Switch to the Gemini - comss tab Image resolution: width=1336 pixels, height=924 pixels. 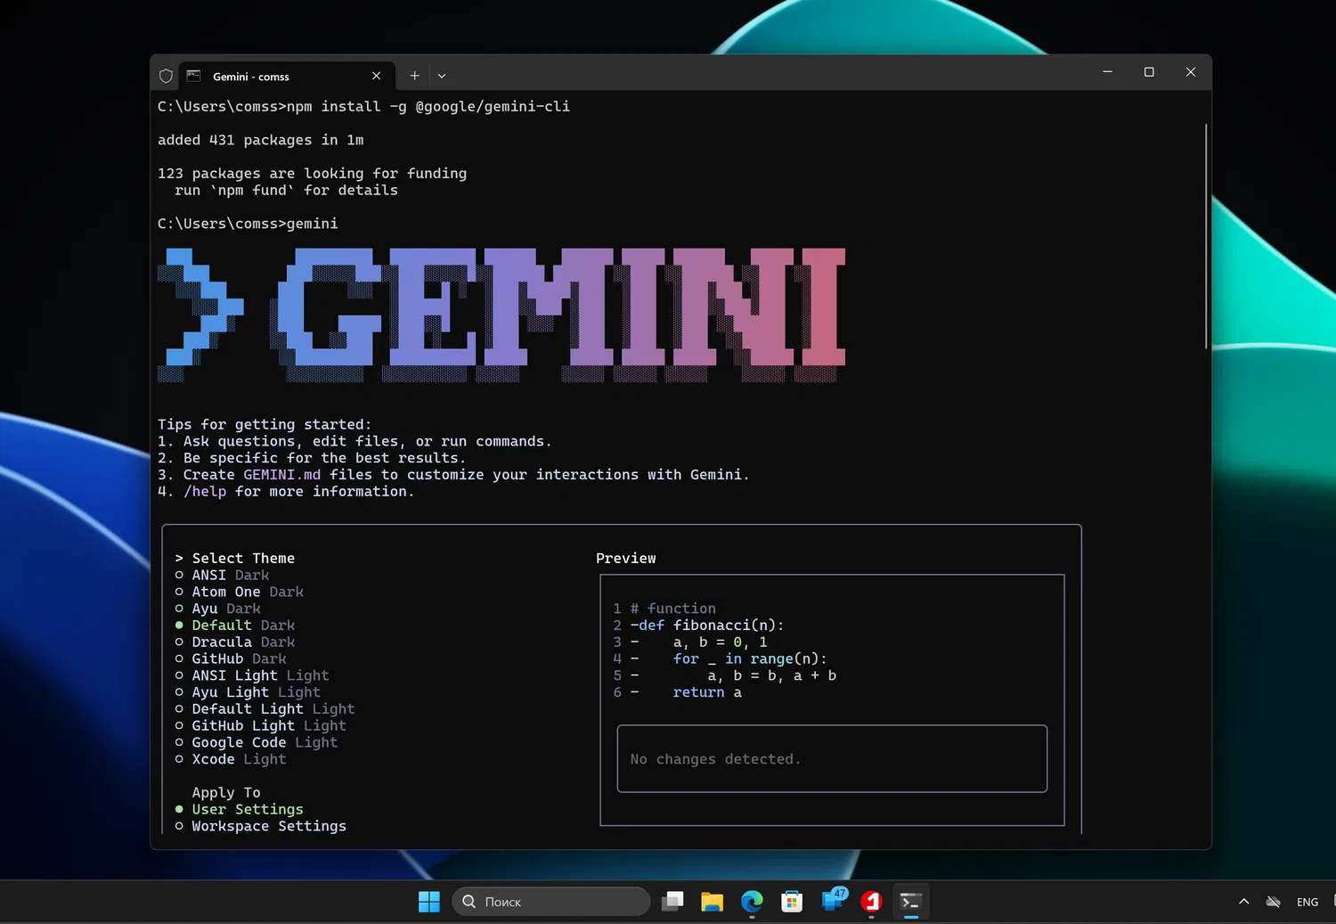point(285,76)
